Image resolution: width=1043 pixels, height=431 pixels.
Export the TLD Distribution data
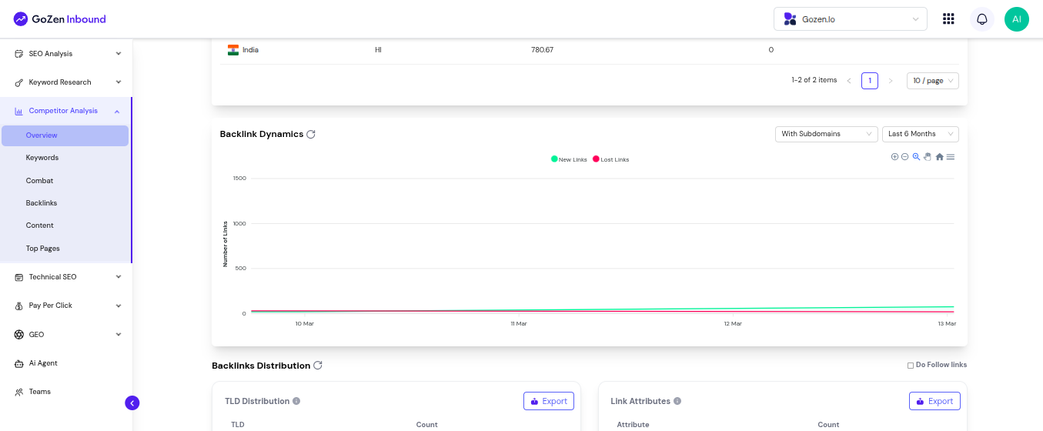tap(549, 401)
